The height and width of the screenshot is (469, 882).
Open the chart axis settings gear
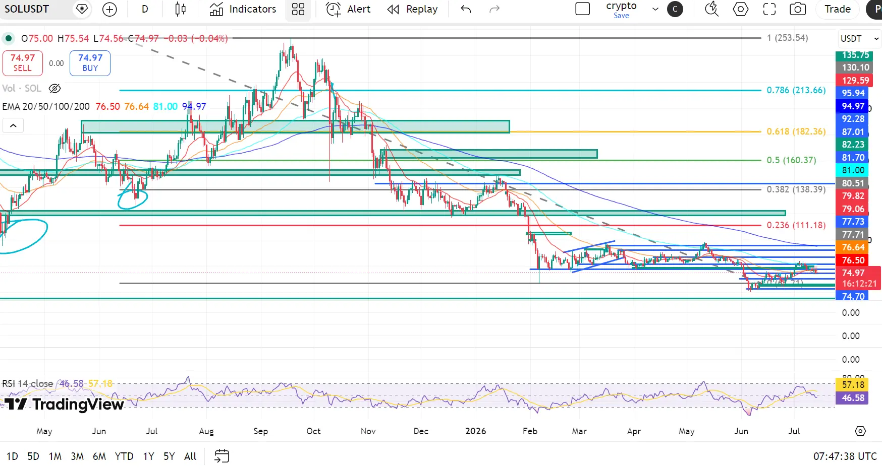(860, 431)
